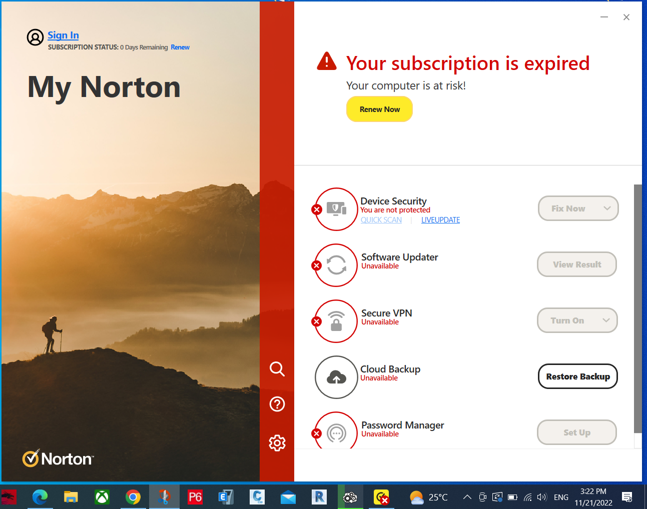Open Primavera P6 from the taskbar
Screen dimensions: 647x509
click(195, 497)
